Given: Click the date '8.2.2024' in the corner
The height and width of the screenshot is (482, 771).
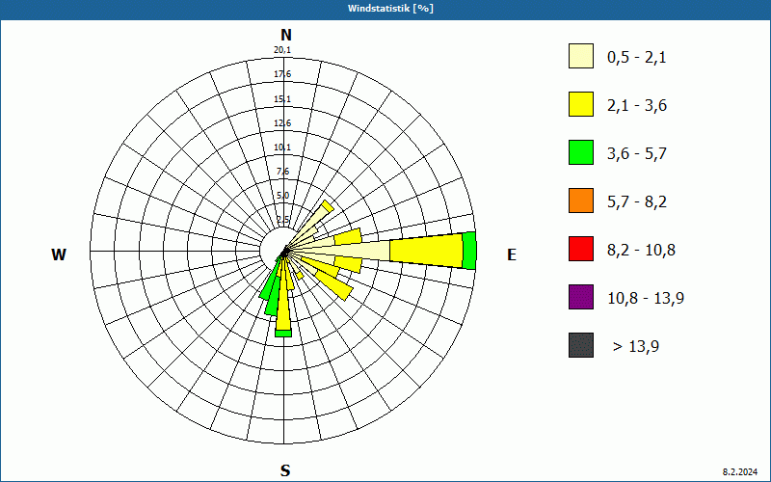Looking at the screenshot, I should pos(740,472).
